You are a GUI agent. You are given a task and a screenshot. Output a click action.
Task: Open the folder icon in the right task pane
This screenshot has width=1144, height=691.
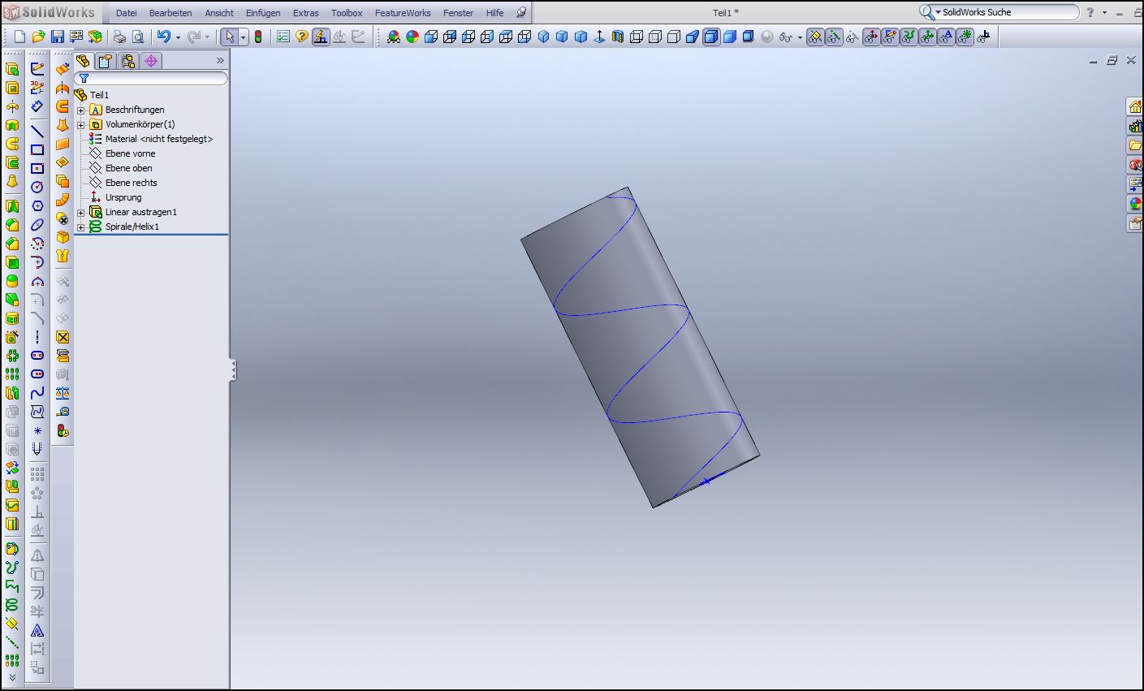[x=1135, y=145]
